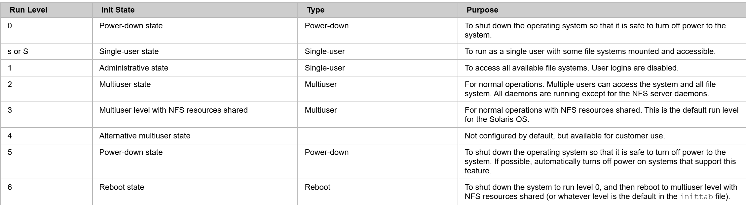This screenshot has width=746, height=205.
Task: Click the Init State column header
Action: 118,10
